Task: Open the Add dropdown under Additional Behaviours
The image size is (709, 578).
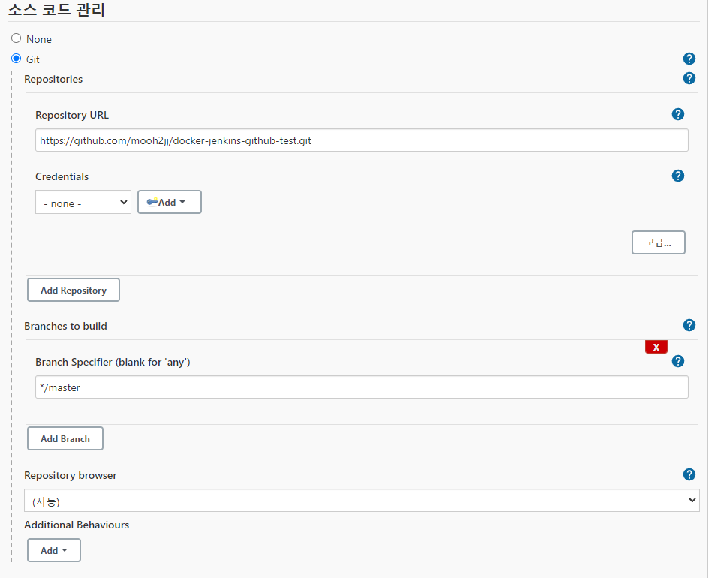Action: click(53, 549)
